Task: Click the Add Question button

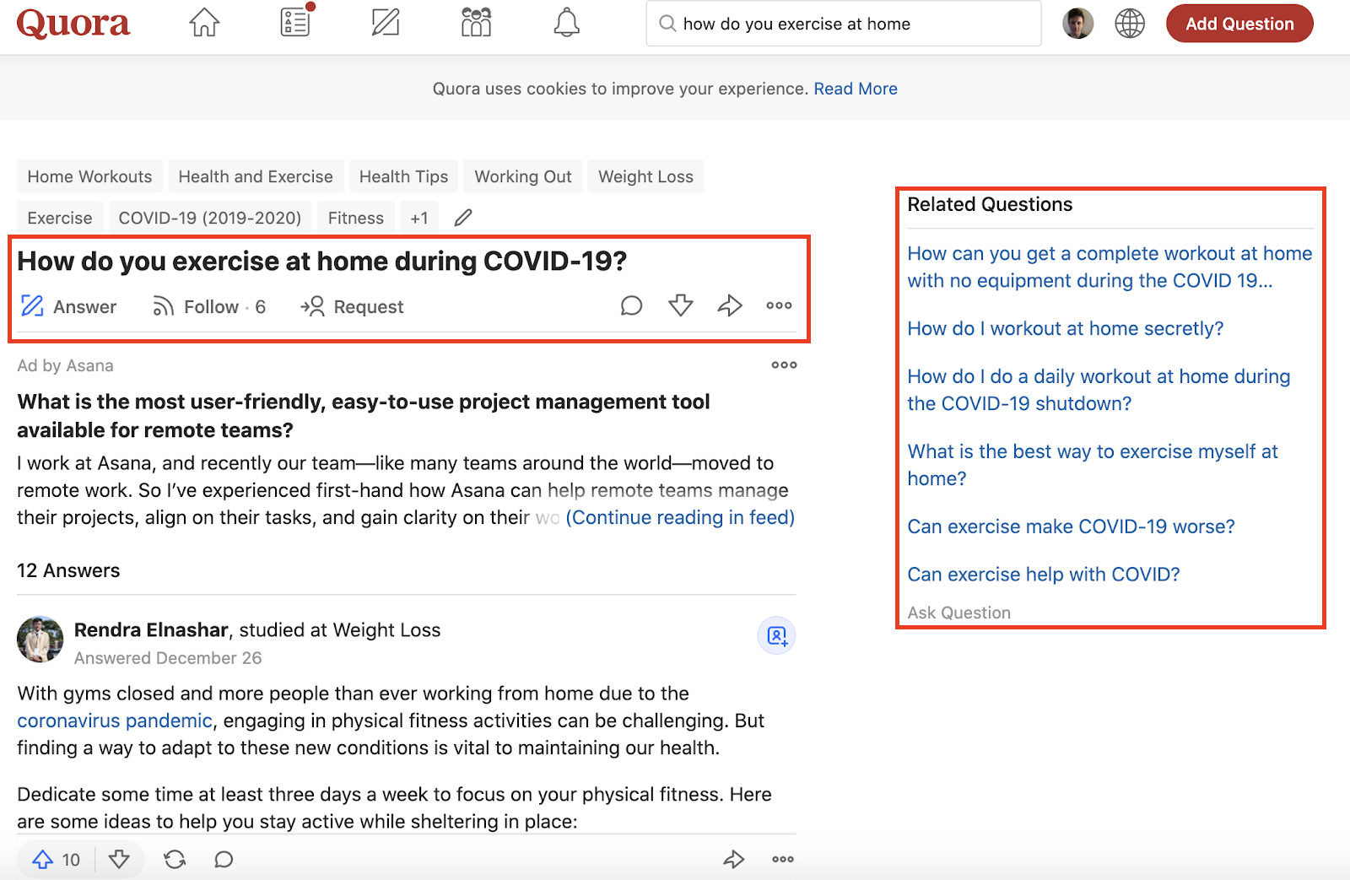Action: pyautogui.click(x=1239, y=24)
